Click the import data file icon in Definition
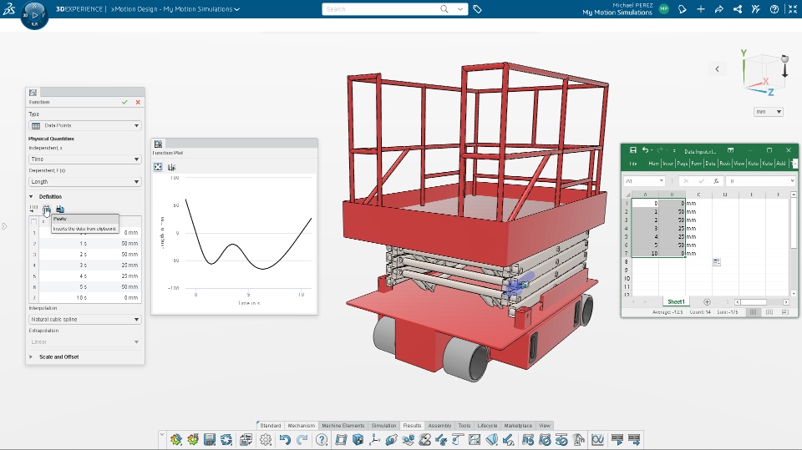802x450 pixels. pos(60,210)
